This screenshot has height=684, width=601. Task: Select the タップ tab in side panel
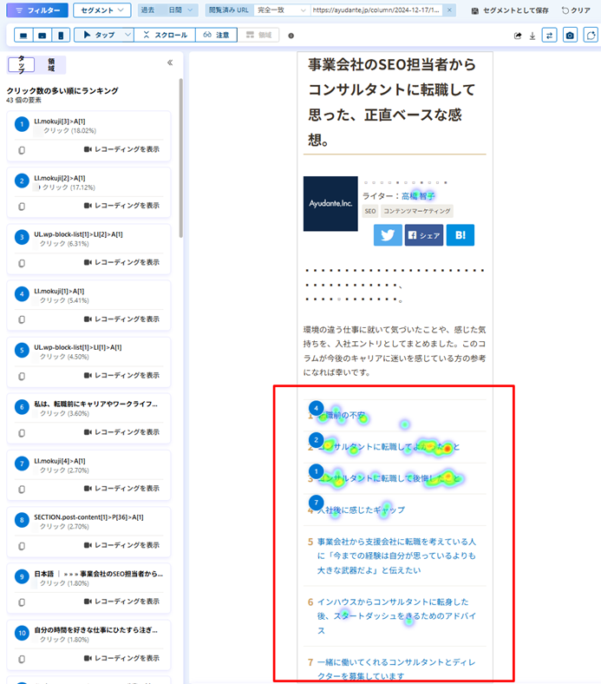click(x=22, y=64)
